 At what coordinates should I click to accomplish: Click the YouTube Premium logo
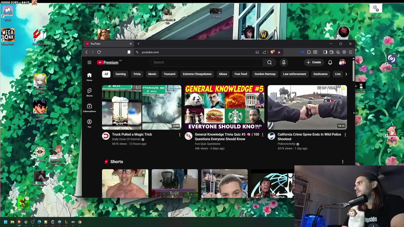pyautogui.click(x=108, y=62)
